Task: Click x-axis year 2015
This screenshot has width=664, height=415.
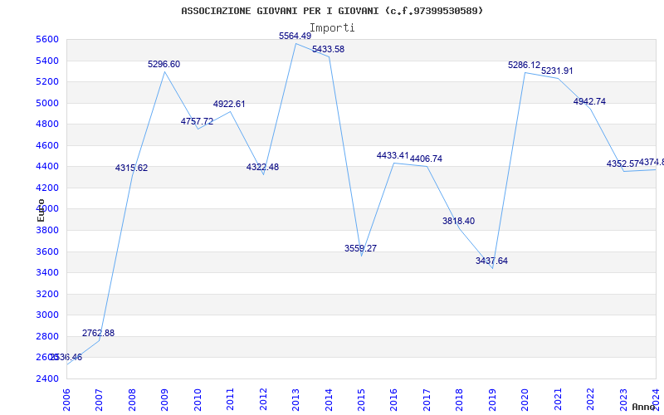Action: tap(361, 400)
